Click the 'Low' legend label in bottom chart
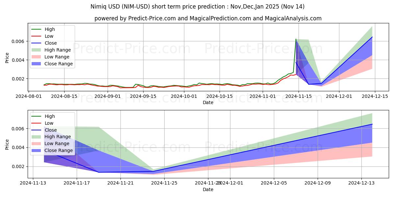Viewport: 395px width, 197px height. click(49, 123)
